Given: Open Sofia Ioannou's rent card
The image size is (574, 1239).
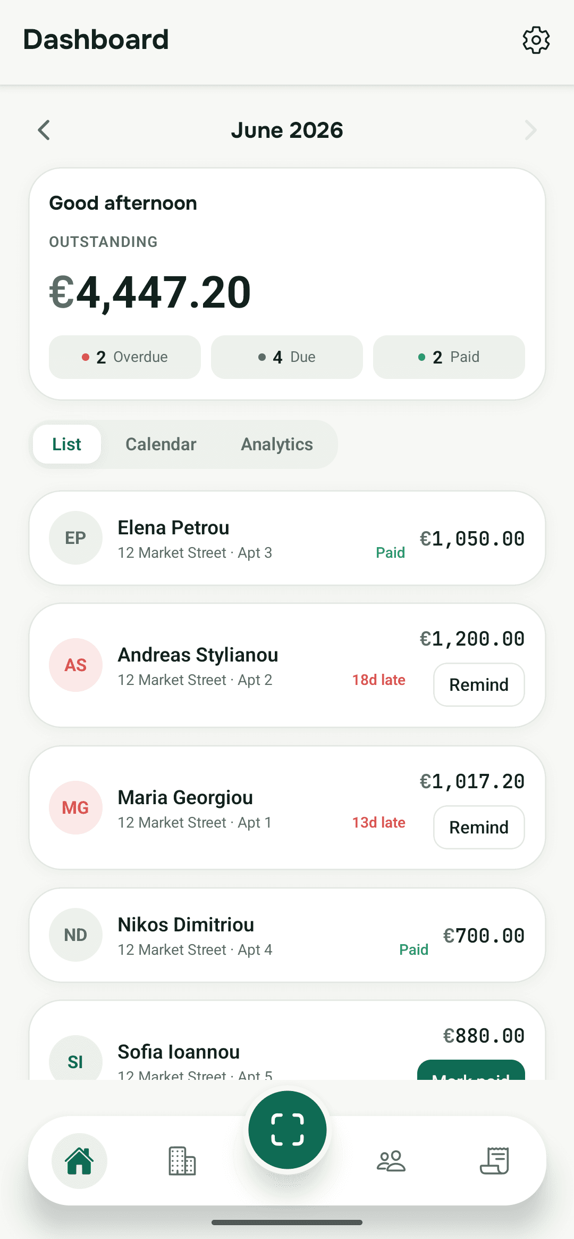Looking at the screenshot, I should (287, 1040).
